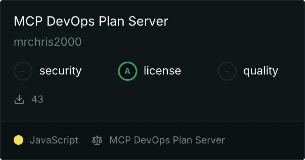Select the quality score label

click(260, 71)
